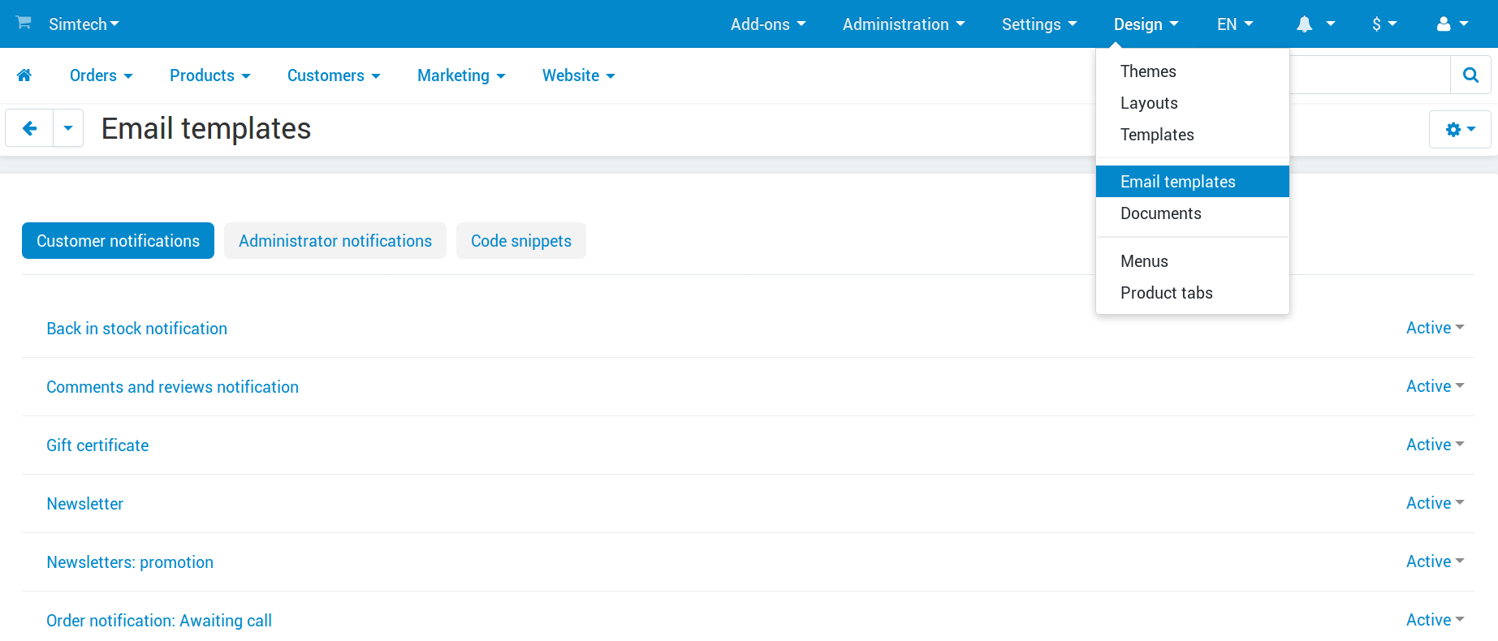Open Comments and reviews notification template
Screen dimensions: 1498x641
[x=173, y=387]
